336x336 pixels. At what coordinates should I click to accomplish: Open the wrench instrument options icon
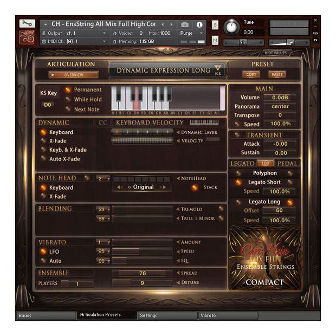point(27,23)
